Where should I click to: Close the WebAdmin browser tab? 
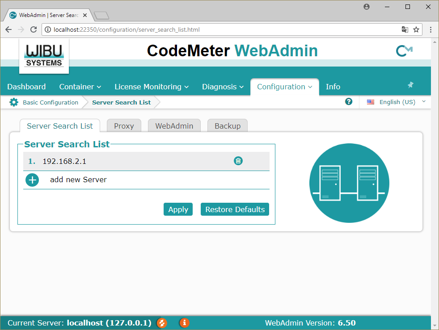[85, 15]
